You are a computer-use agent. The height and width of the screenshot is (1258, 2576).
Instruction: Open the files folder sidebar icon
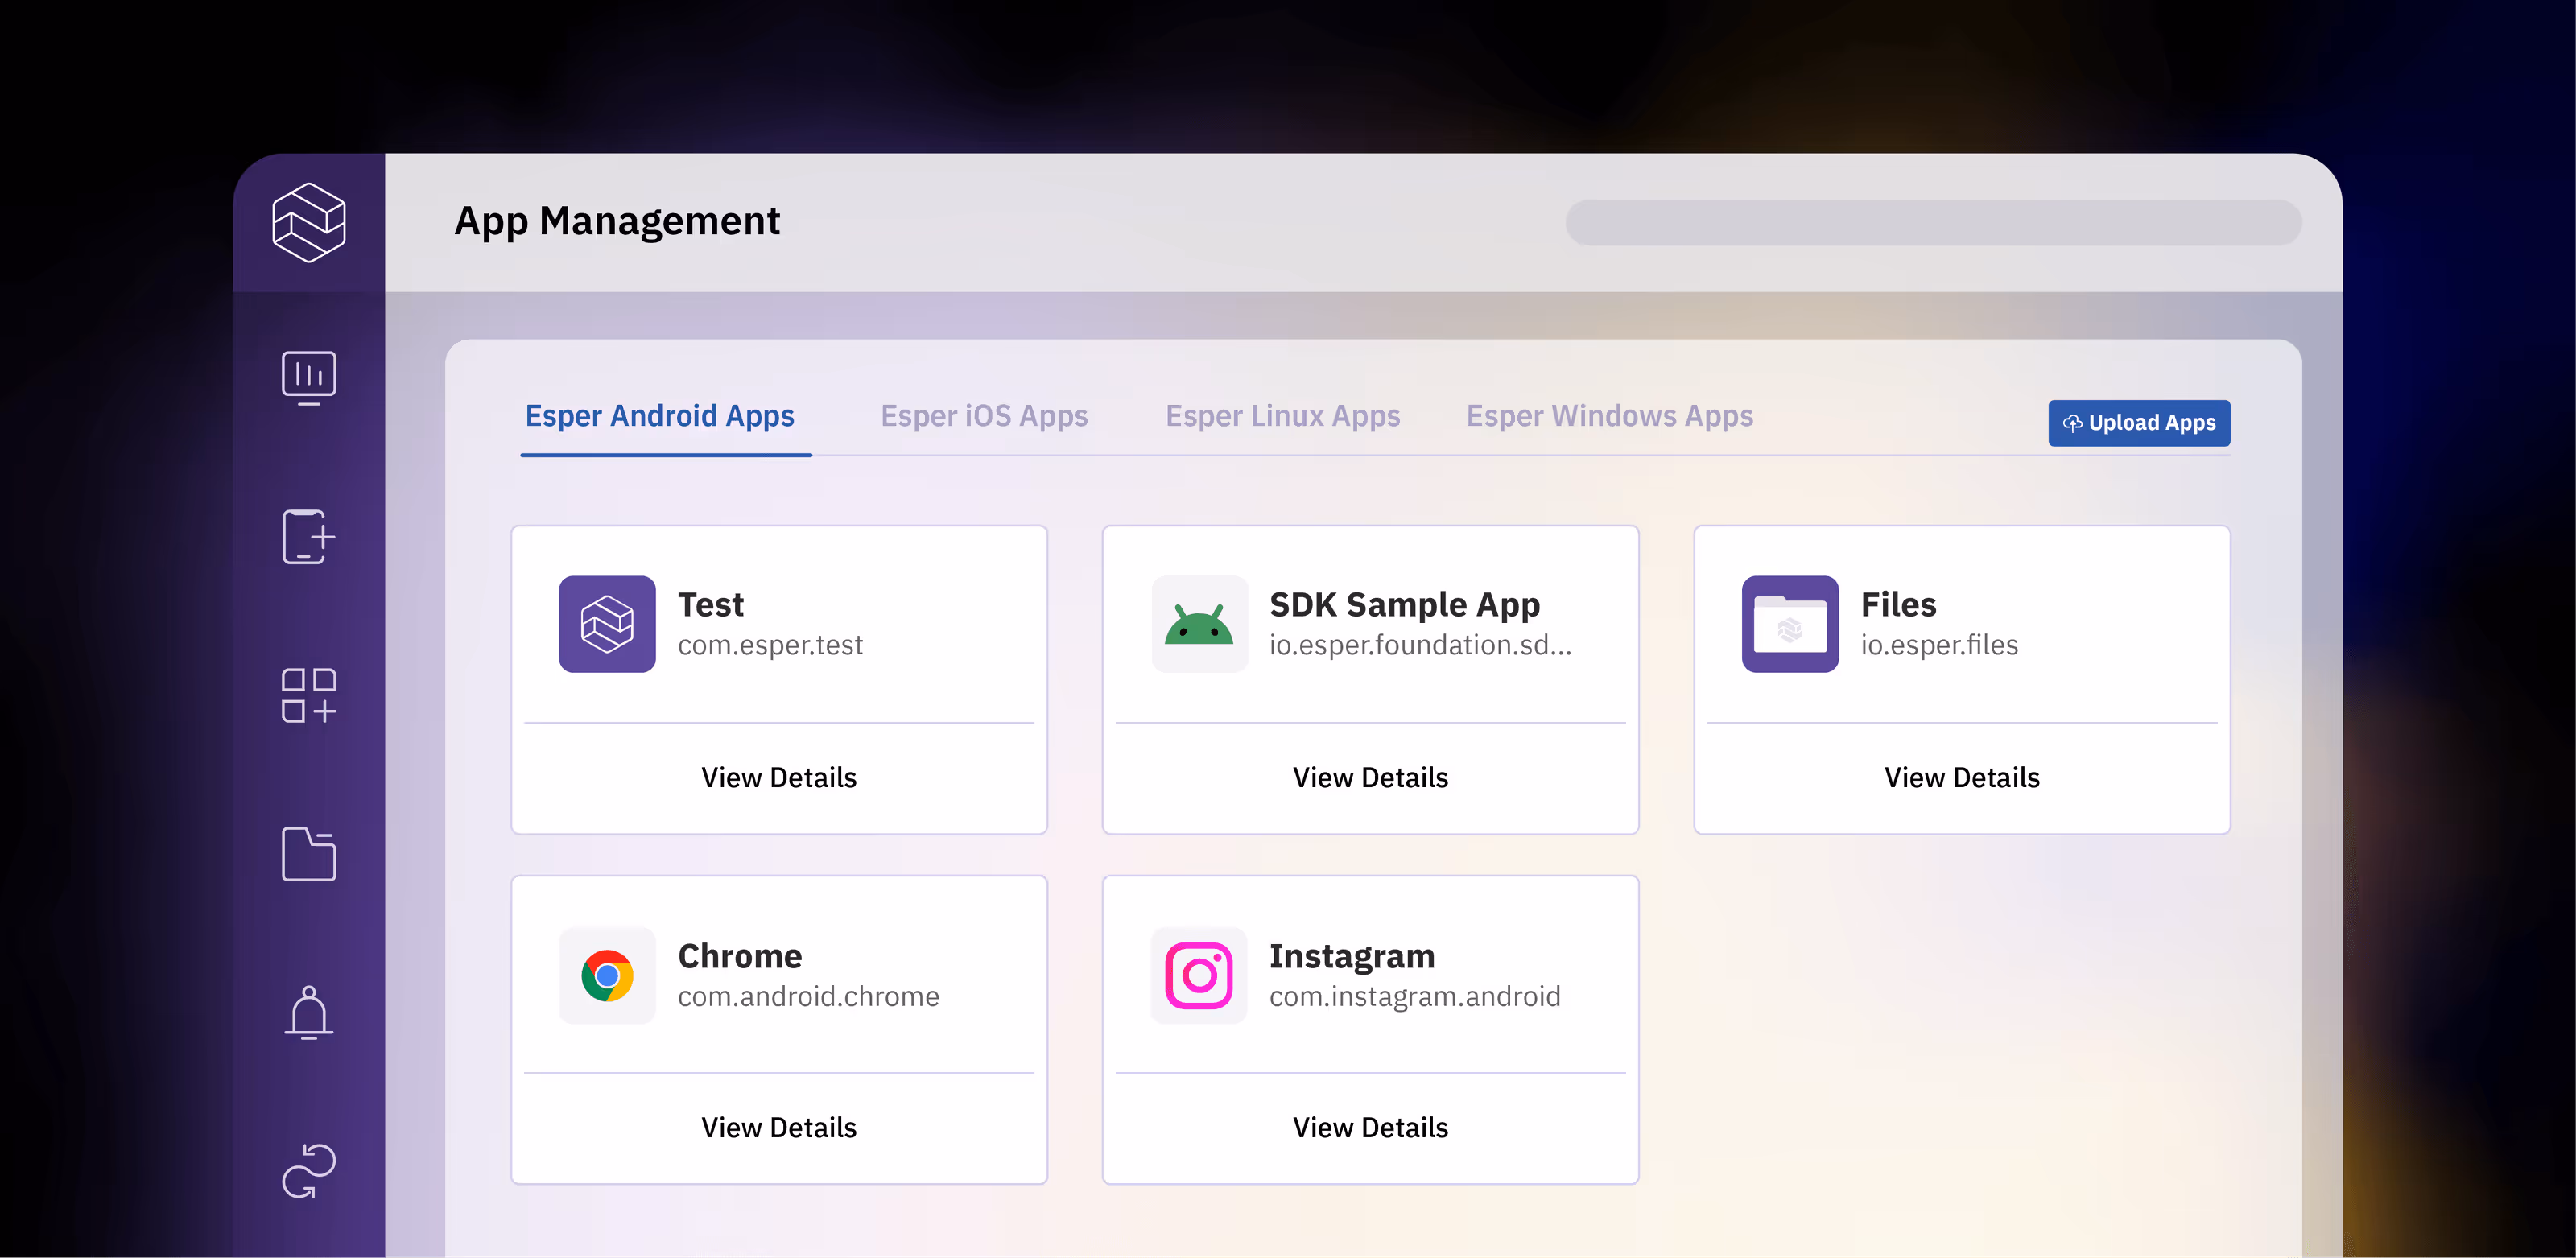click(x=308, y=854)
